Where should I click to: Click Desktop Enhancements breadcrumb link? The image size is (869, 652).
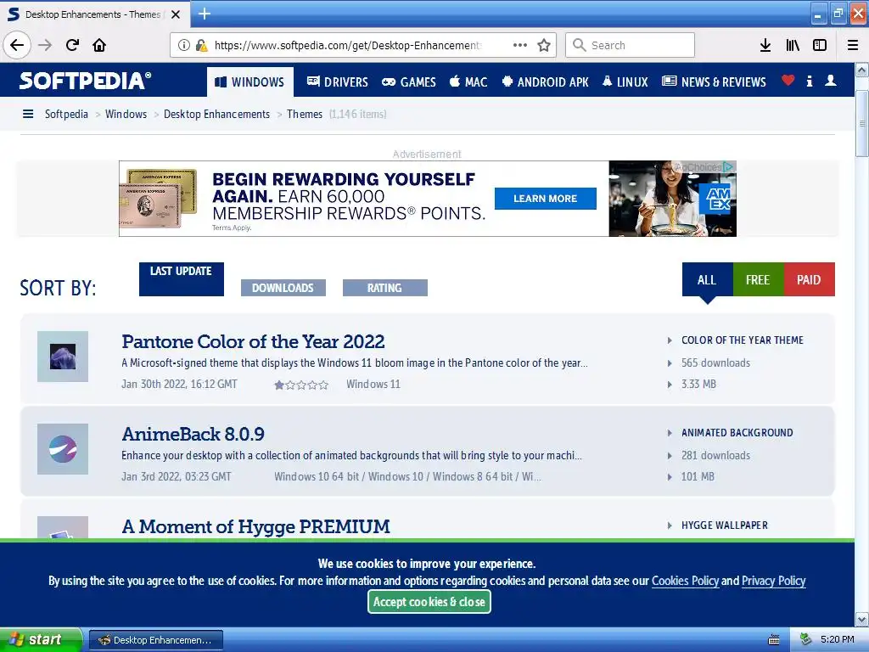coord(216,115)
